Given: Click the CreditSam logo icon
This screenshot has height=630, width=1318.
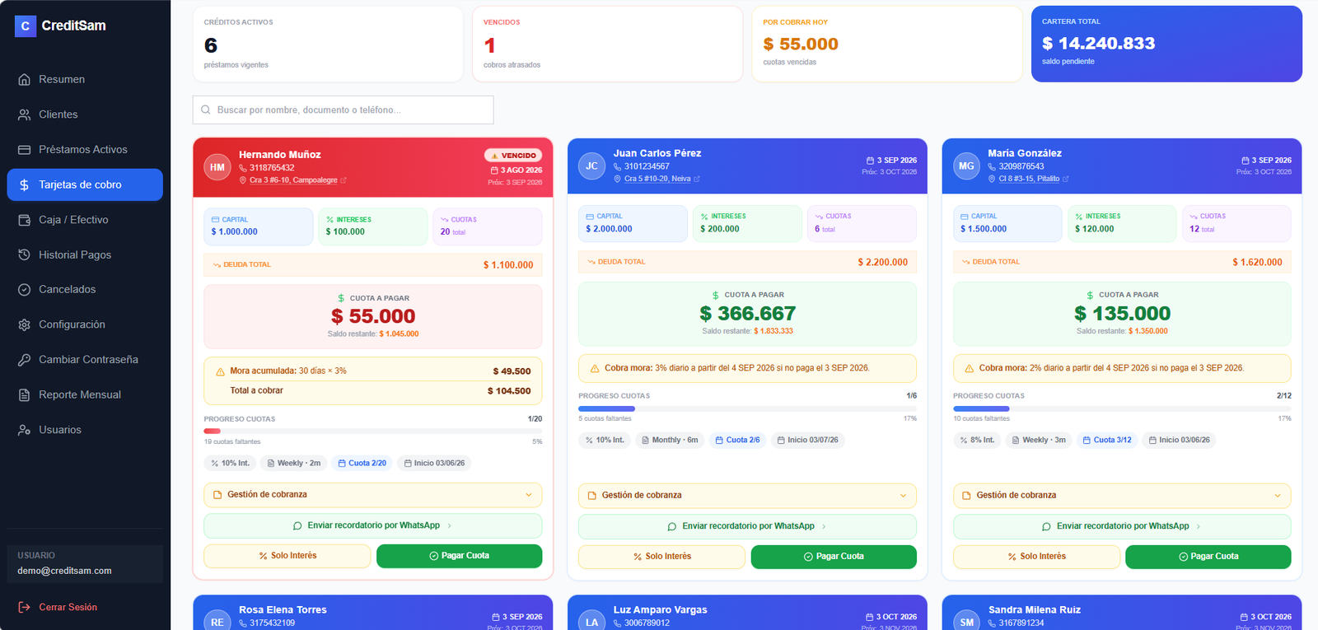Looking at the screenshot, I should [25, 26].
